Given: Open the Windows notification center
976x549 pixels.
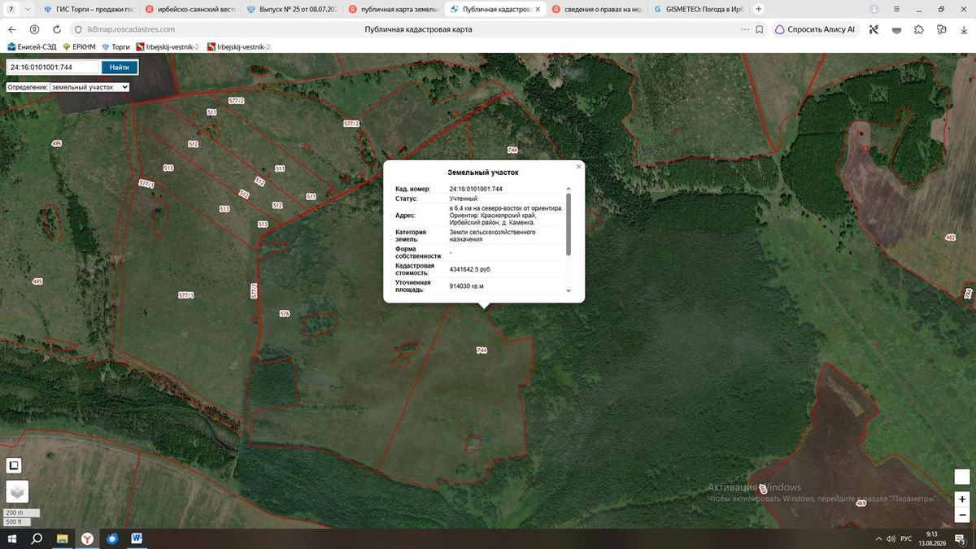Looking at the screenshot, I should coord(961,538).
